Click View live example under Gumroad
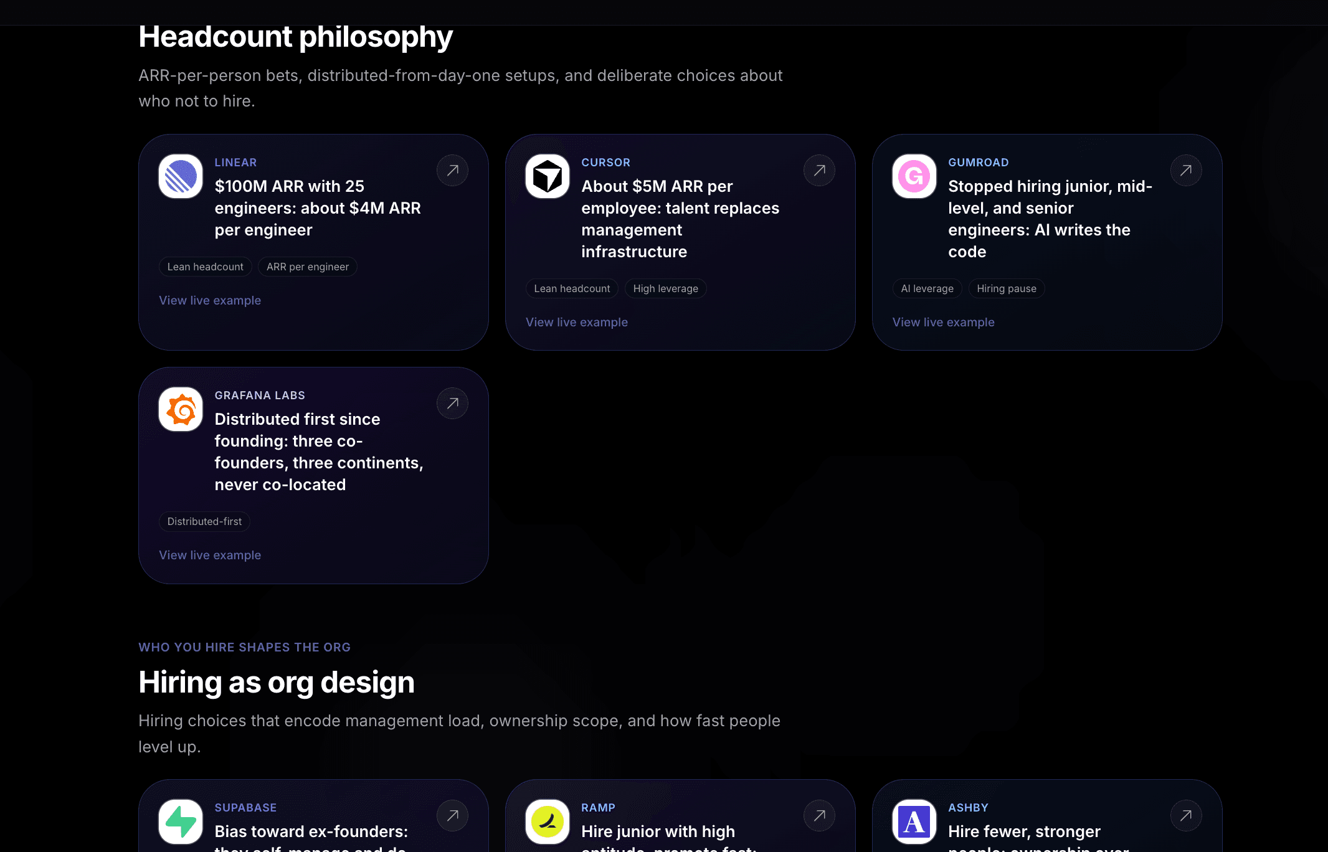This screenshot has width=1328, height=852. click(x=944, y=322)
